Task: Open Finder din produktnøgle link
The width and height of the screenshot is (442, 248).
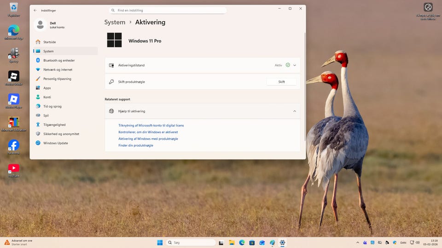Action: [x=136, y=145]
